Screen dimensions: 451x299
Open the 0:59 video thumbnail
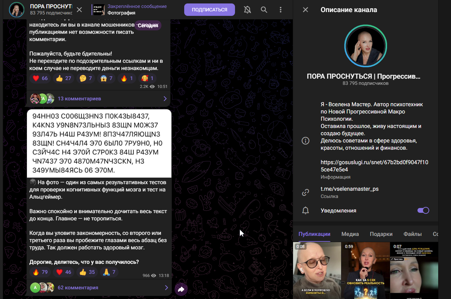366,271
